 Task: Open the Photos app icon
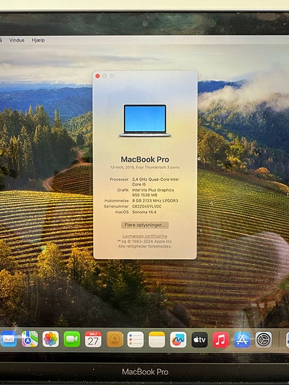51,339
